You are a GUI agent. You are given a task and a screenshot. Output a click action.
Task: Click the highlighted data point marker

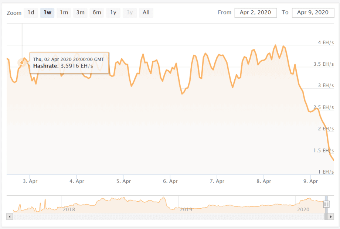(x=22, y=63)
